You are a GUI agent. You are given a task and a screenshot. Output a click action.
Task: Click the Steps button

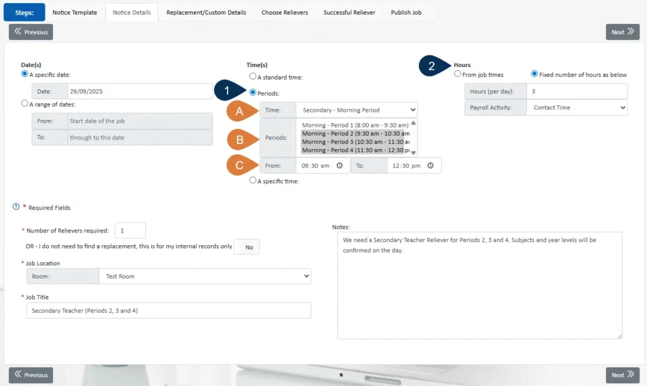tap(25, 13)
